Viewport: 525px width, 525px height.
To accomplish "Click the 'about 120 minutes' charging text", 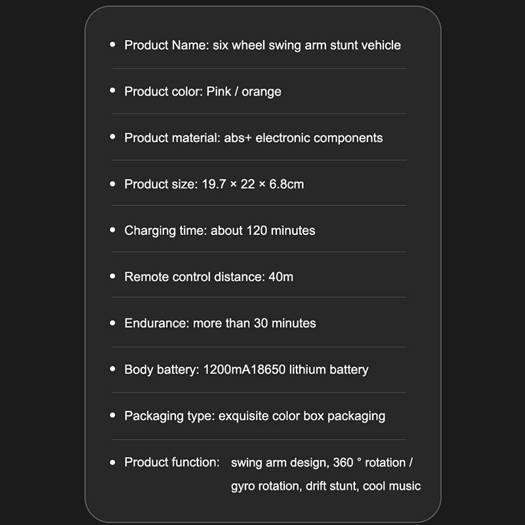I will [263, 231].
